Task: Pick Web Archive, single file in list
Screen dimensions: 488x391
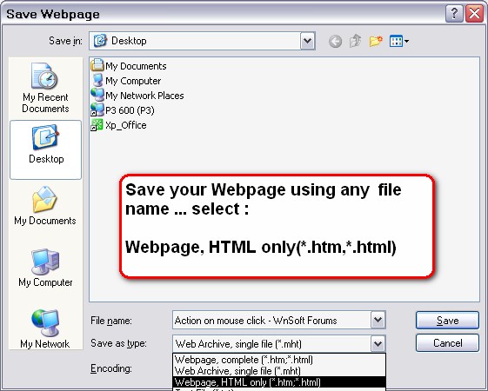Action: click(279, 371)
